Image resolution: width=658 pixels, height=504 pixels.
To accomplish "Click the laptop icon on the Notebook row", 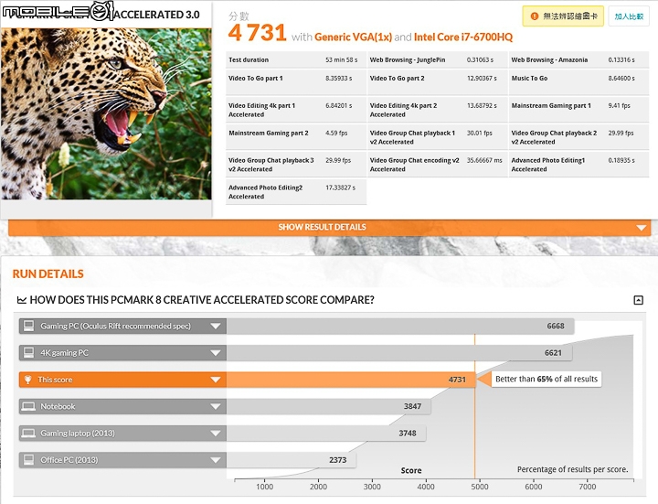I will coord(28,406).
